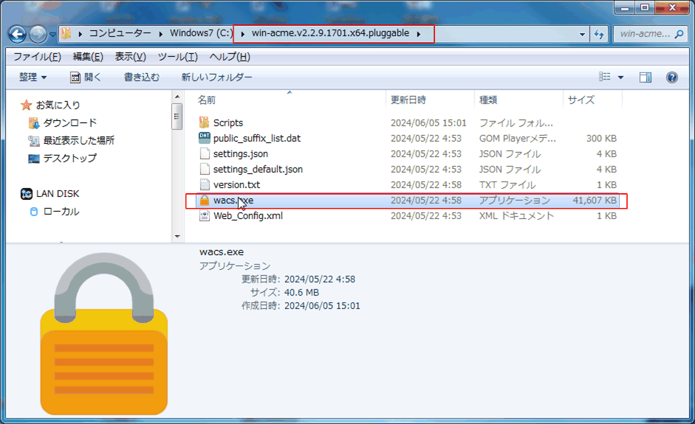Select the version.txt file
The width and height of the screenshot is (695, 424).
(407, 184)
